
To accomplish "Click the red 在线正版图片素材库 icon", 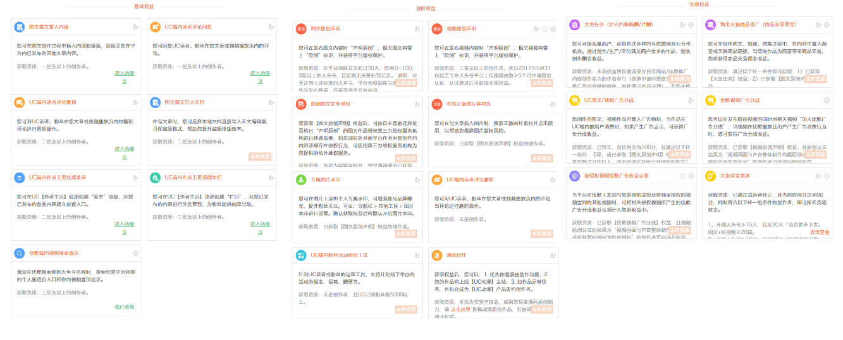I will click(437, 104).
